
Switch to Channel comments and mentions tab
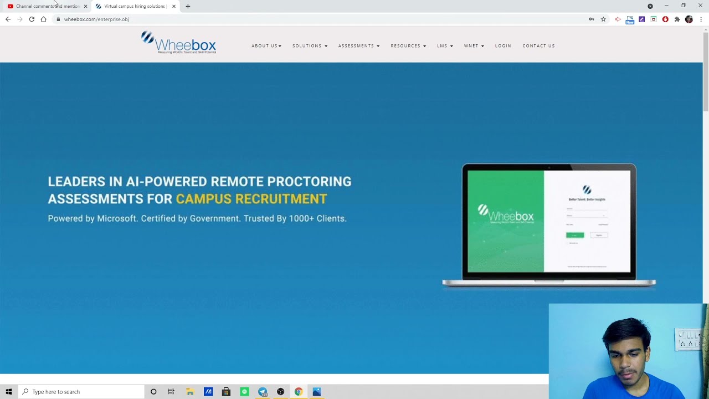pyautogui.click(x=47, y=6)
